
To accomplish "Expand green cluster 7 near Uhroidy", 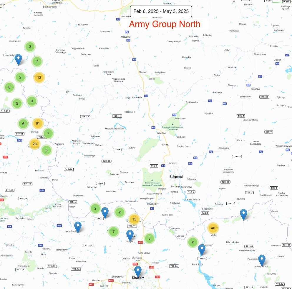I will pos(48,133).
